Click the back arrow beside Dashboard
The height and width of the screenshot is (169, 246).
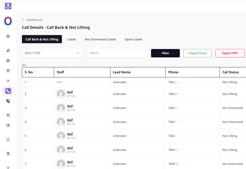pyautogui.click(x=23, y=20)
